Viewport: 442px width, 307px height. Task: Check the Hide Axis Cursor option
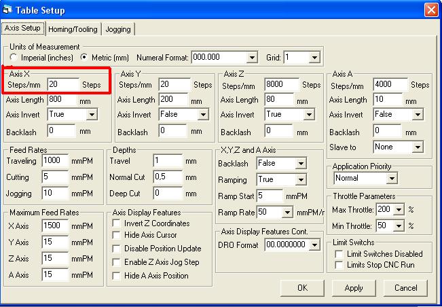pos(117,236)
